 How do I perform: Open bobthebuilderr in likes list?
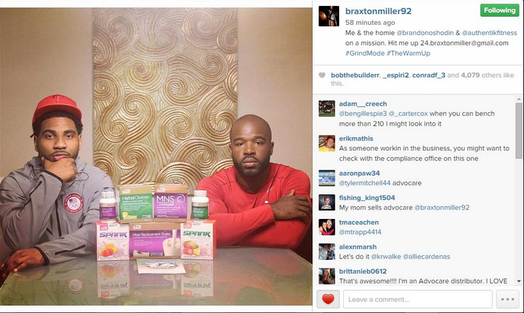point(355,75)
